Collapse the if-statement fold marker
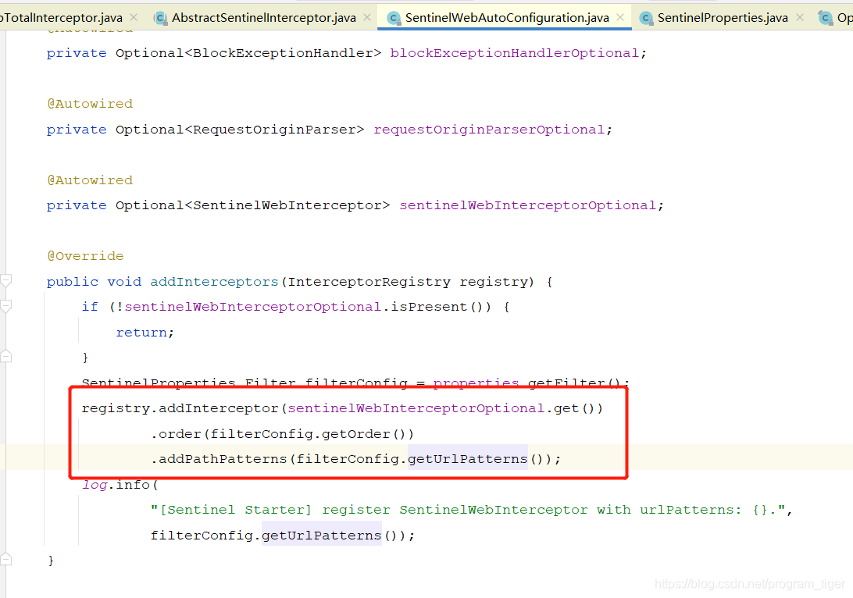This screenshot has height=598, width=853. (x=6, y=307)
